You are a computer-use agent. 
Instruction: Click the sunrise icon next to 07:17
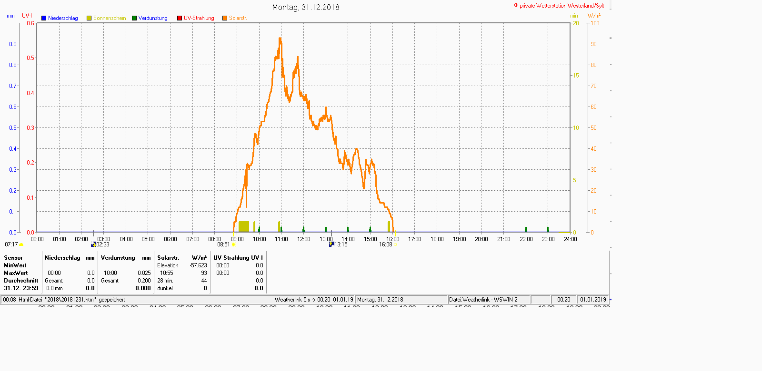pyautogui.click(x=21, y=244)
